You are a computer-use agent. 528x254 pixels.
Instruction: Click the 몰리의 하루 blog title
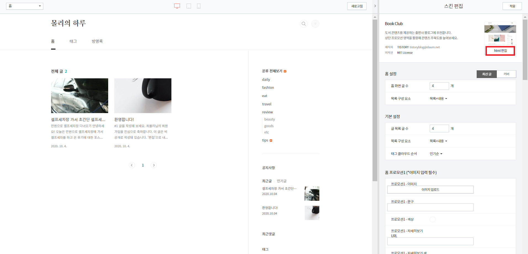tap(68, 23)
